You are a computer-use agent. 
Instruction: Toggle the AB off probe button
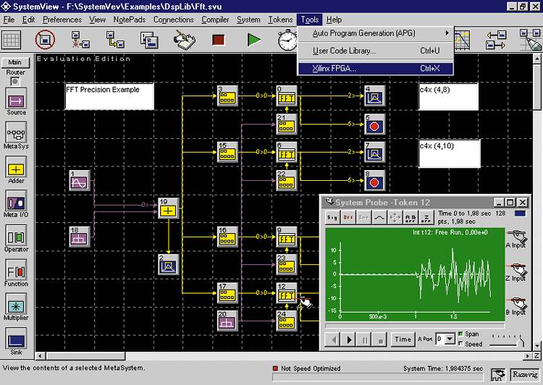(411, 217)
